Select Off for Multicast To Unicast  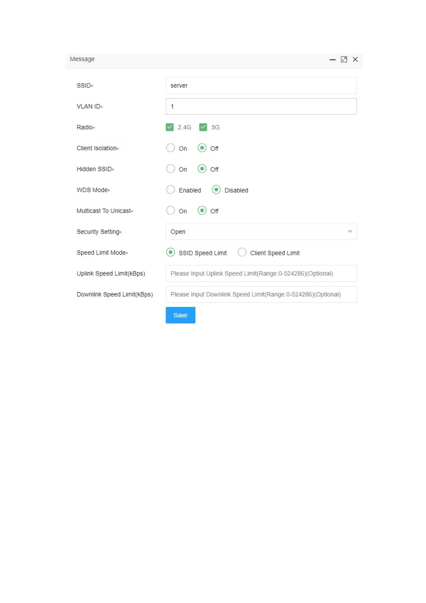202,211
